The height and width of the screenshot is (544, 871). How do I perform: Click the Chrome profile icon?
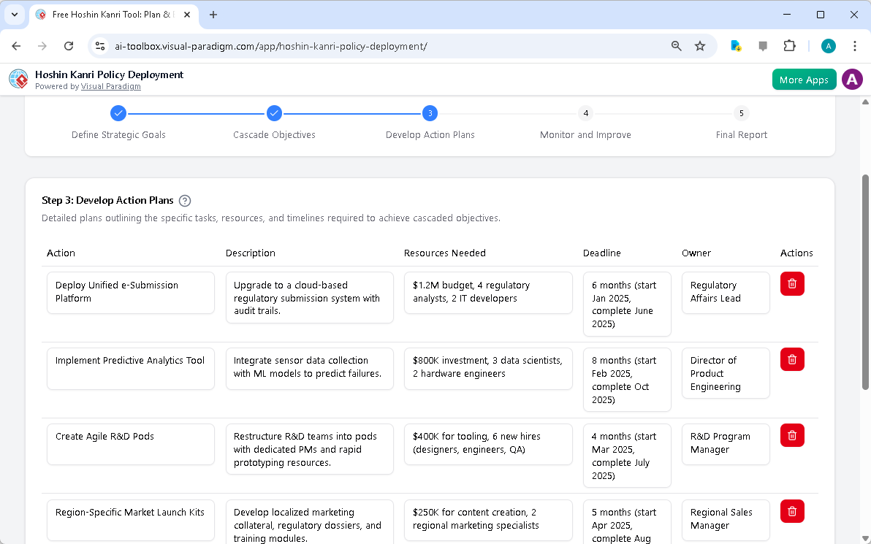coord(828,45)
